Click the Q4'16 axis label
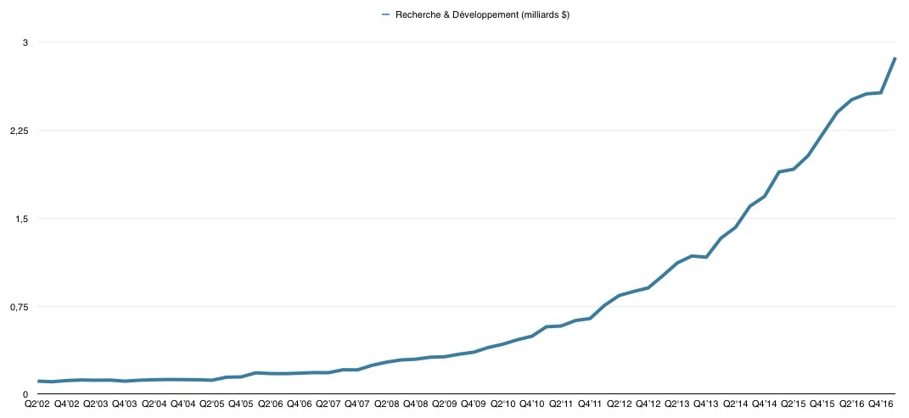This screenshot has width=909, height=418. coord(882,404)
